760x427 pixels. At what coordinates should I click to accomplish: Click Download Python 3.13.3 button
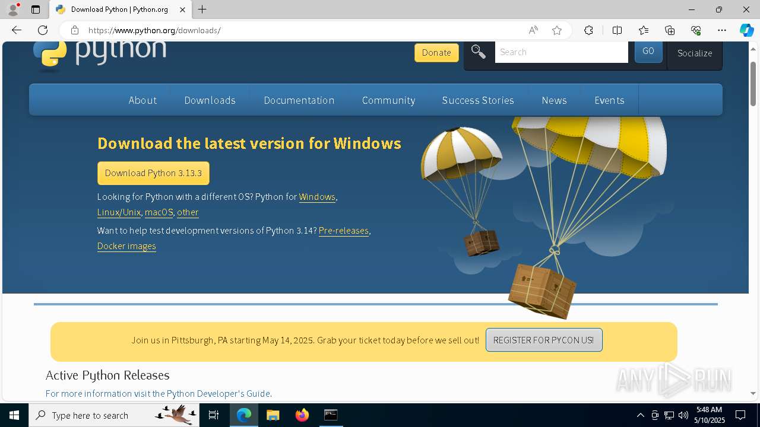(x=153, y=173)
